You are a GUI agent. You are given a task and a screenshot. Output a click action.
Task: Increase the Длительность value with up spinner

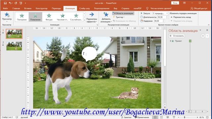[x=167, y=16]
